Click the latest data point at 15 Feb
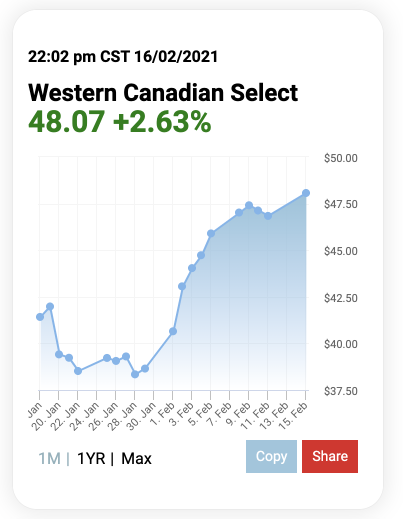This screenshot has height=519, width=403. 305,192
